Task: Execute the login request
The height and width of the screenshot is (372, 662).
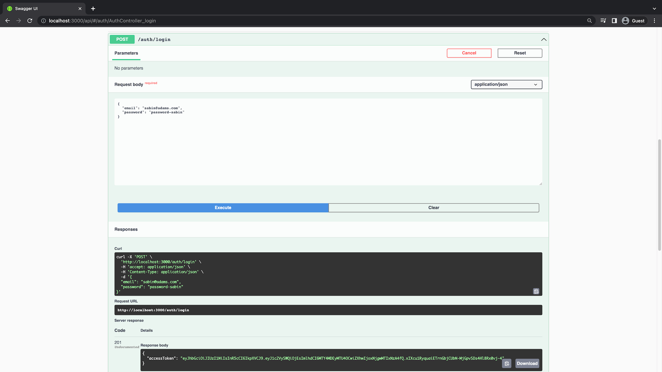Action: tap(223, 207)
